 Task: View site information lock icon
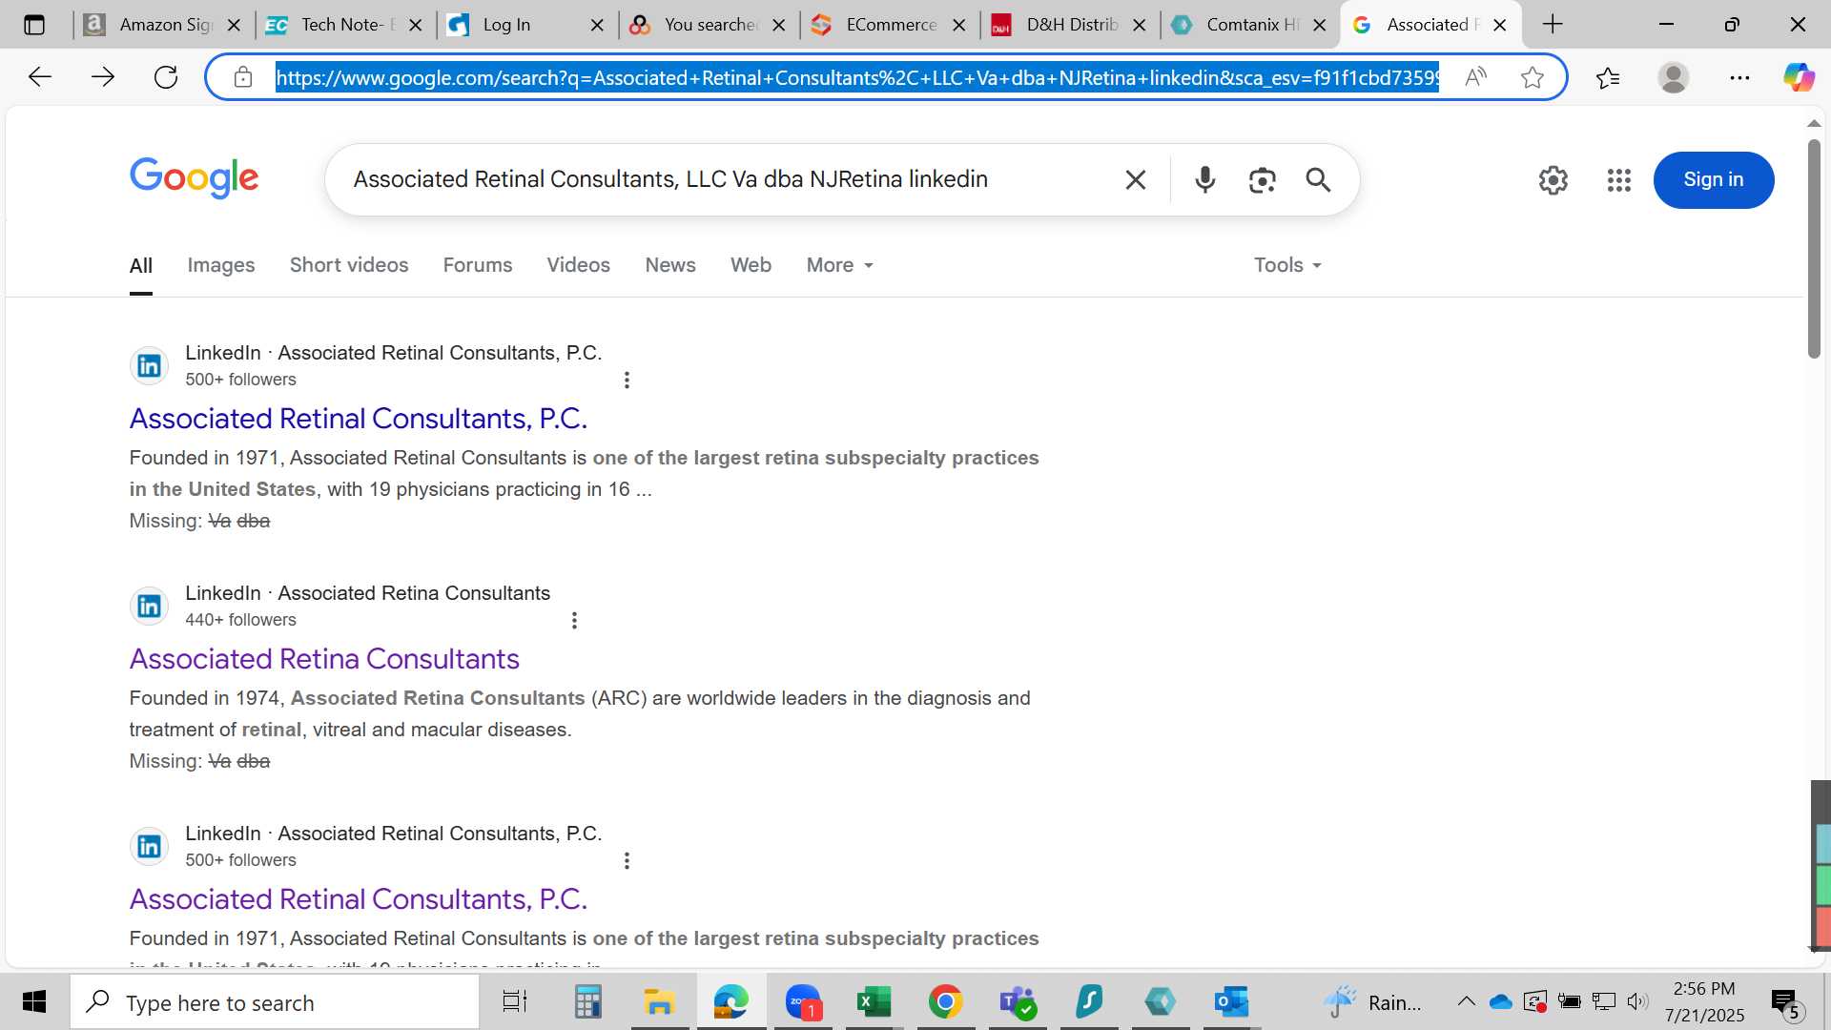click(243, 77)
